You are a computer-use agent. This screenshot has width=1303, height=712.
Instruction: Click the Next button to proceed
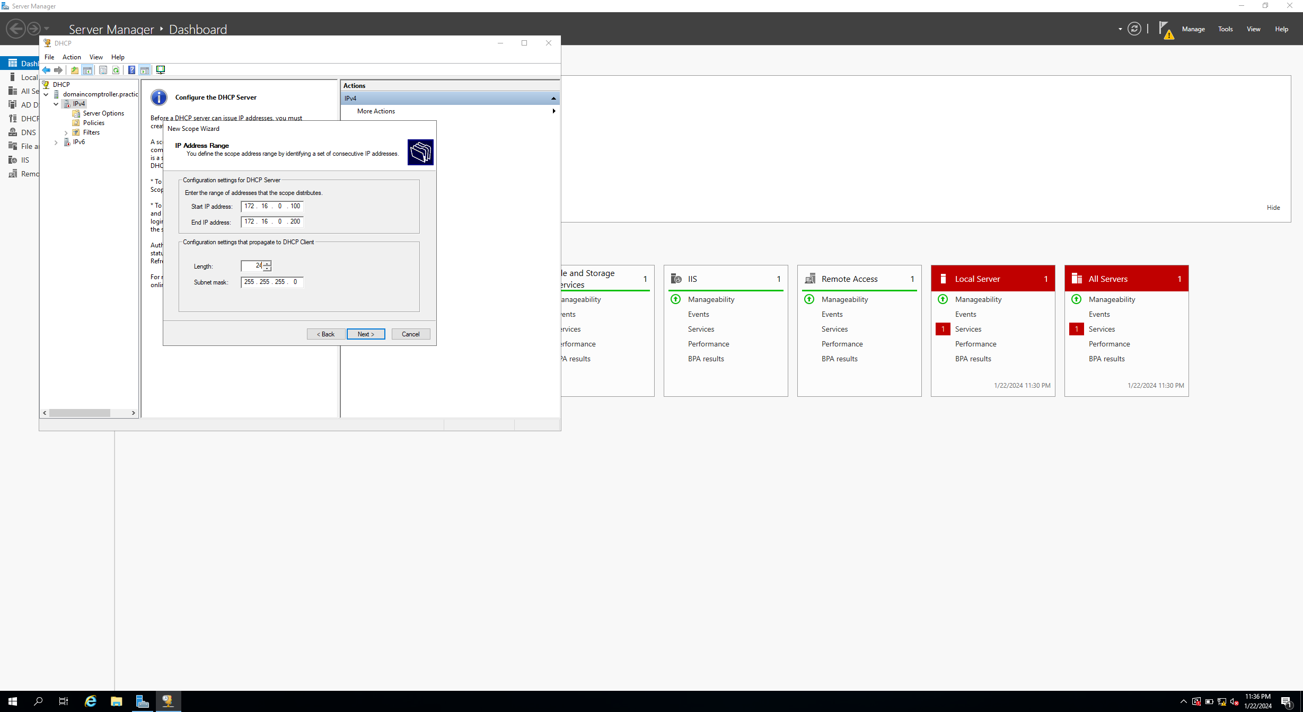(x=366, y=333)
